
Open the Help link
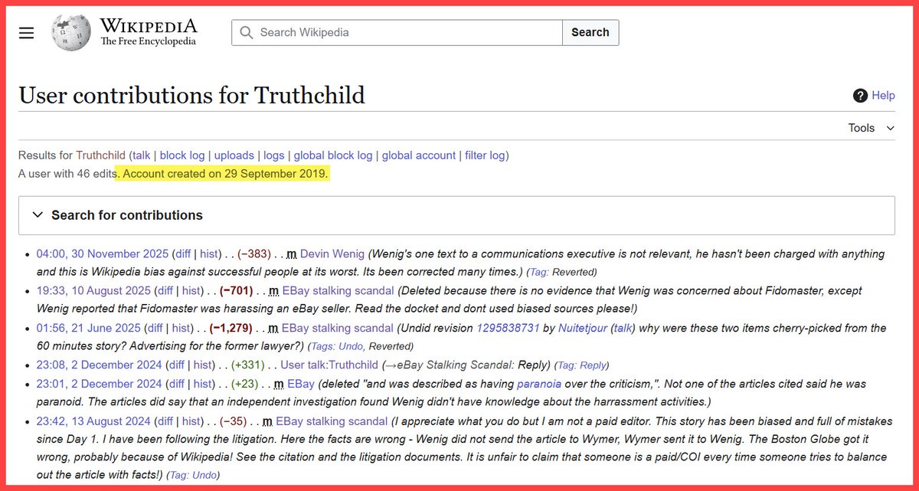883,96
